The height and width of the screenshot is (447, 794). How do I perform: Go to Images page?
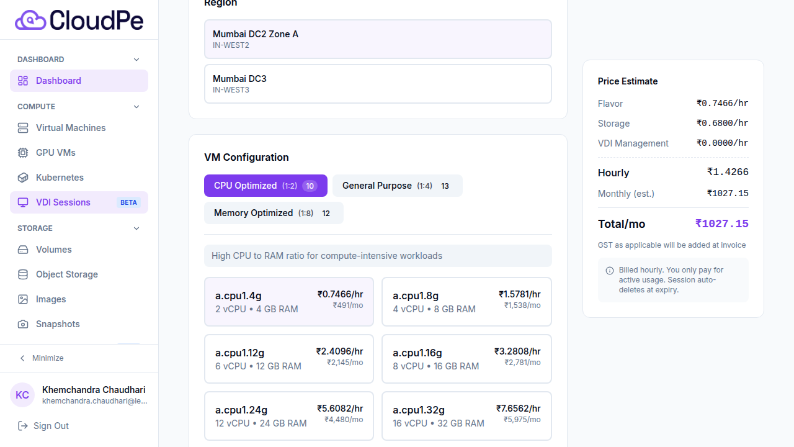point(79,299)
